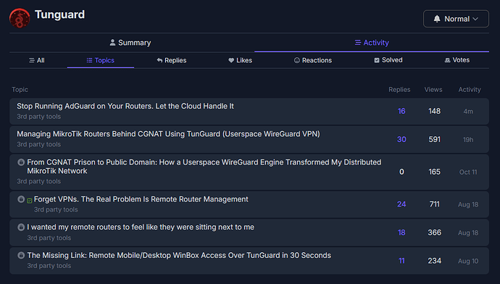Open topic Stop Running AdGuard on Your Routers
The width and height of the screenshot is (500, 284).
(x=125, y=106)
